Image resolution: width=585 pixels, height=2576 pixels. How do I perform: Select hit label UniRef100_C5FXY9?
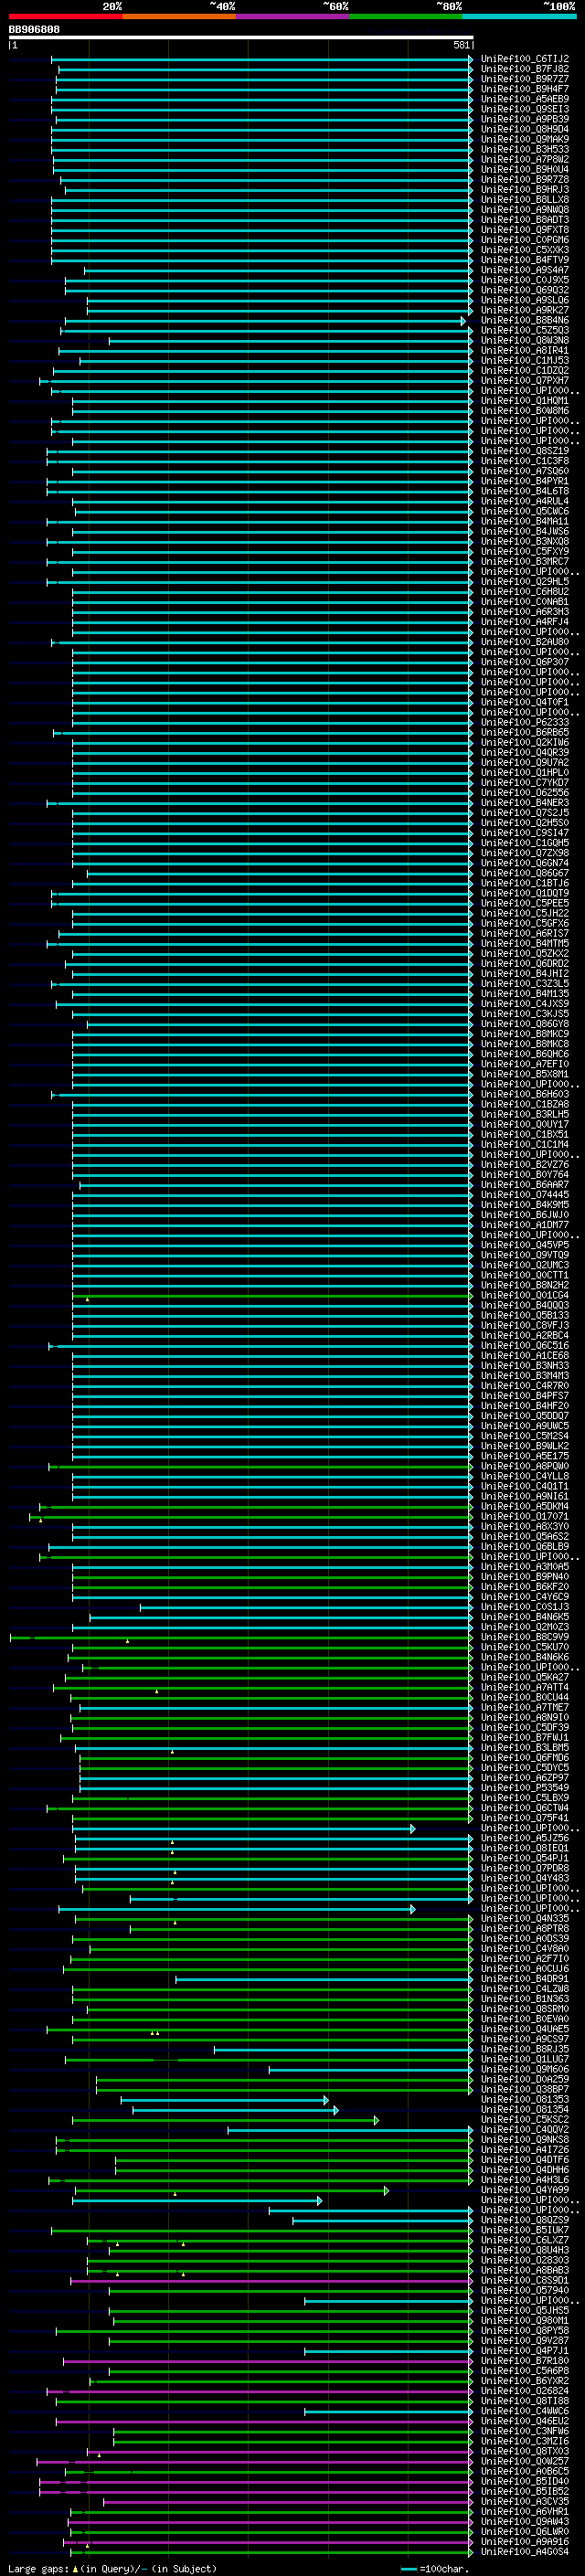(525, 552)
